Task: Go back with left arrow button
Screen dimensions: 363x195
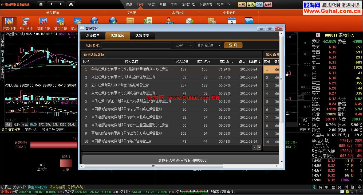Action: (52, 4)
